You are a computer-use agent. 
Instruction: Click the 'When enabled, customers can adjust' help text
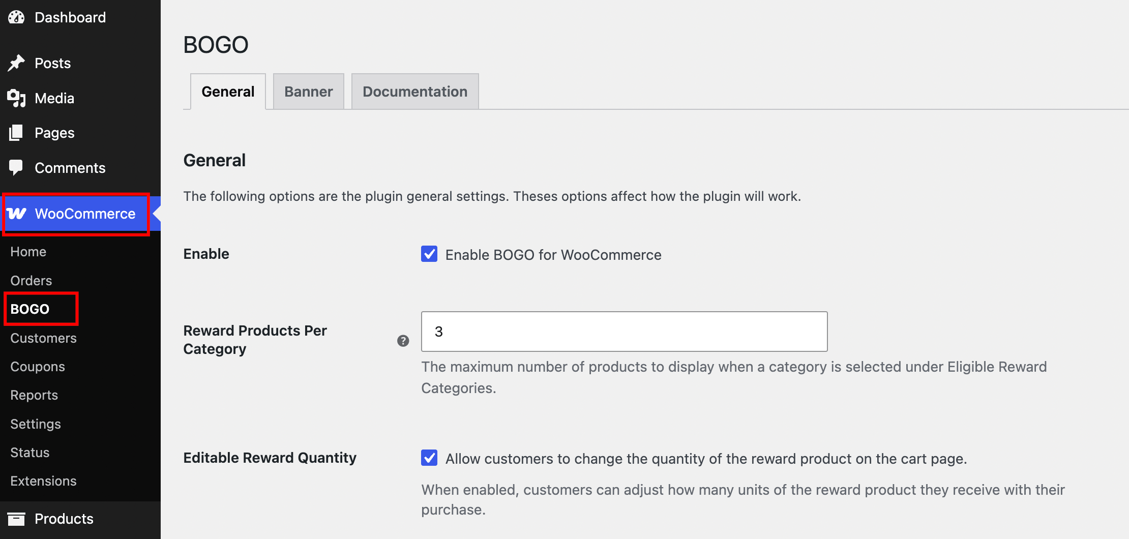[x=743, y=500]
